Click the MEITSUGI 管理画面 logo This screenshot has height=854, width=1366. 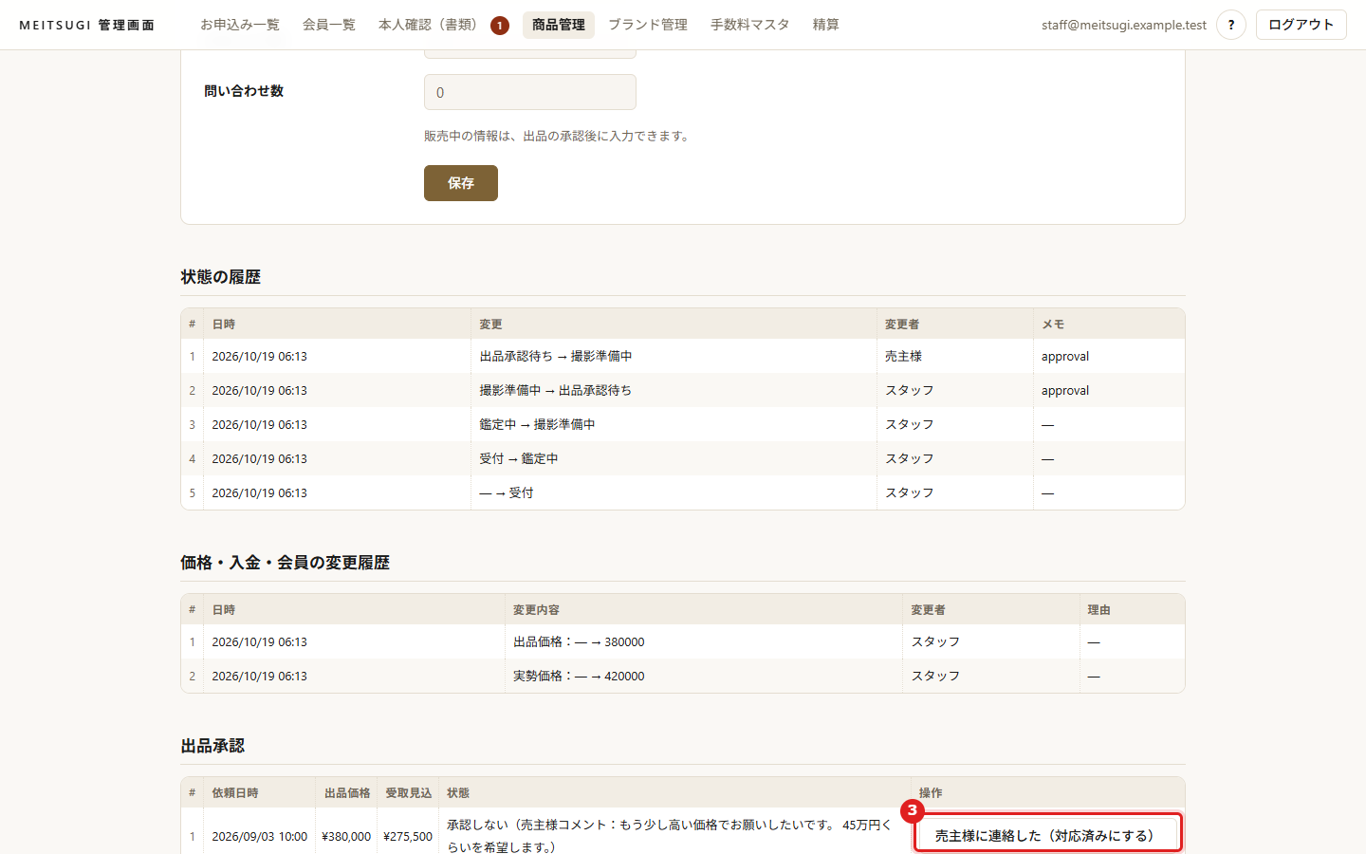[87, 25]
